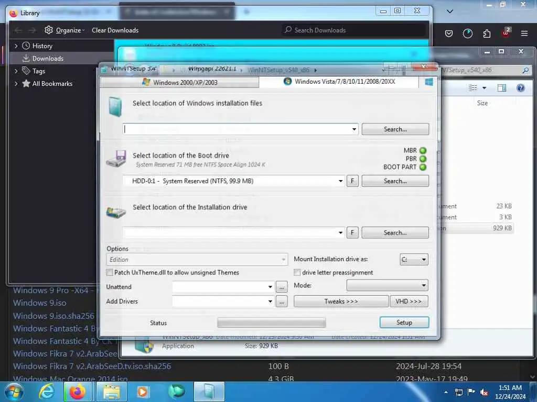
Task: Click the installation files disc box icon
Action: (x=115, y=107)
